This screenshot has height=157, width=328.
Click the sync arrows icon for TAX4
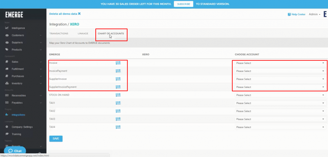[x=118, y=127]
